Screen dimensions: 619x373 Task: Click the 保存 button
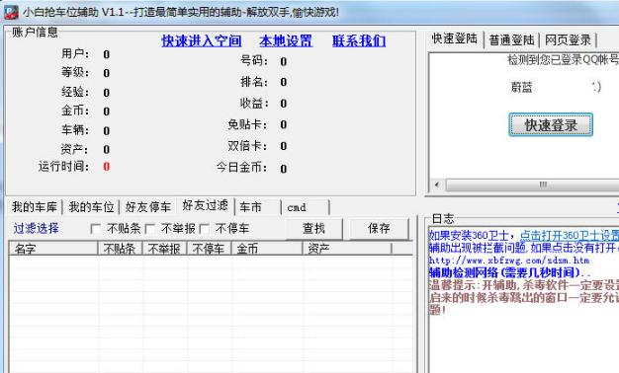[x=379, y=229]
